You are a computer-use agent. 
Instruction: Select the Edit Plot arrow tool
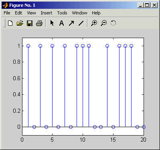[52, 23]
